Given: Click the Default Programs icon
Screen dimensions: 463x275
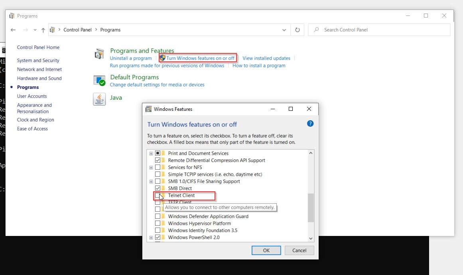Looking at the screenshot, I should [99, 80].
